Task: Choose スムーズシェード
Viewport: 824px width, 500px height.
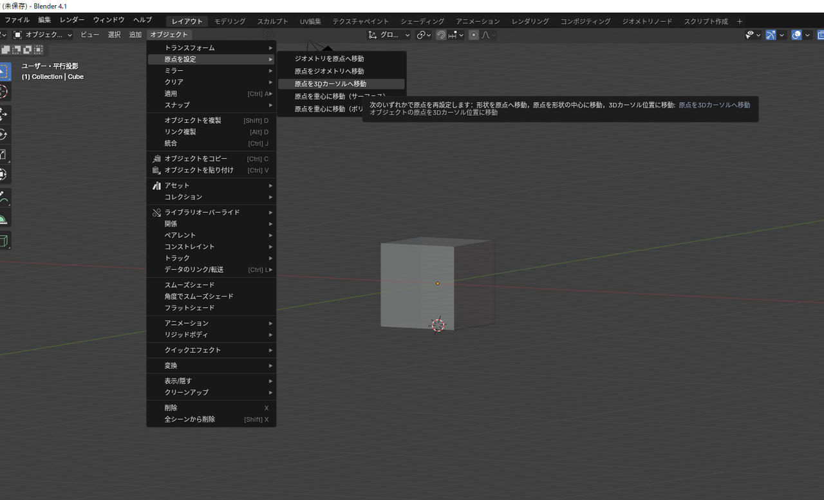Action: coord(211,285)
